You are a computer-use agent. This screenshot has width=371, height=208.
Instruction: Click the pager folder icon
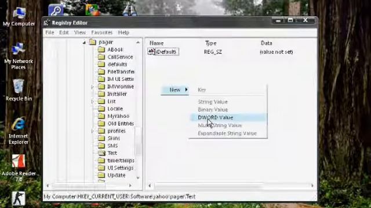(x=93, y=42)
